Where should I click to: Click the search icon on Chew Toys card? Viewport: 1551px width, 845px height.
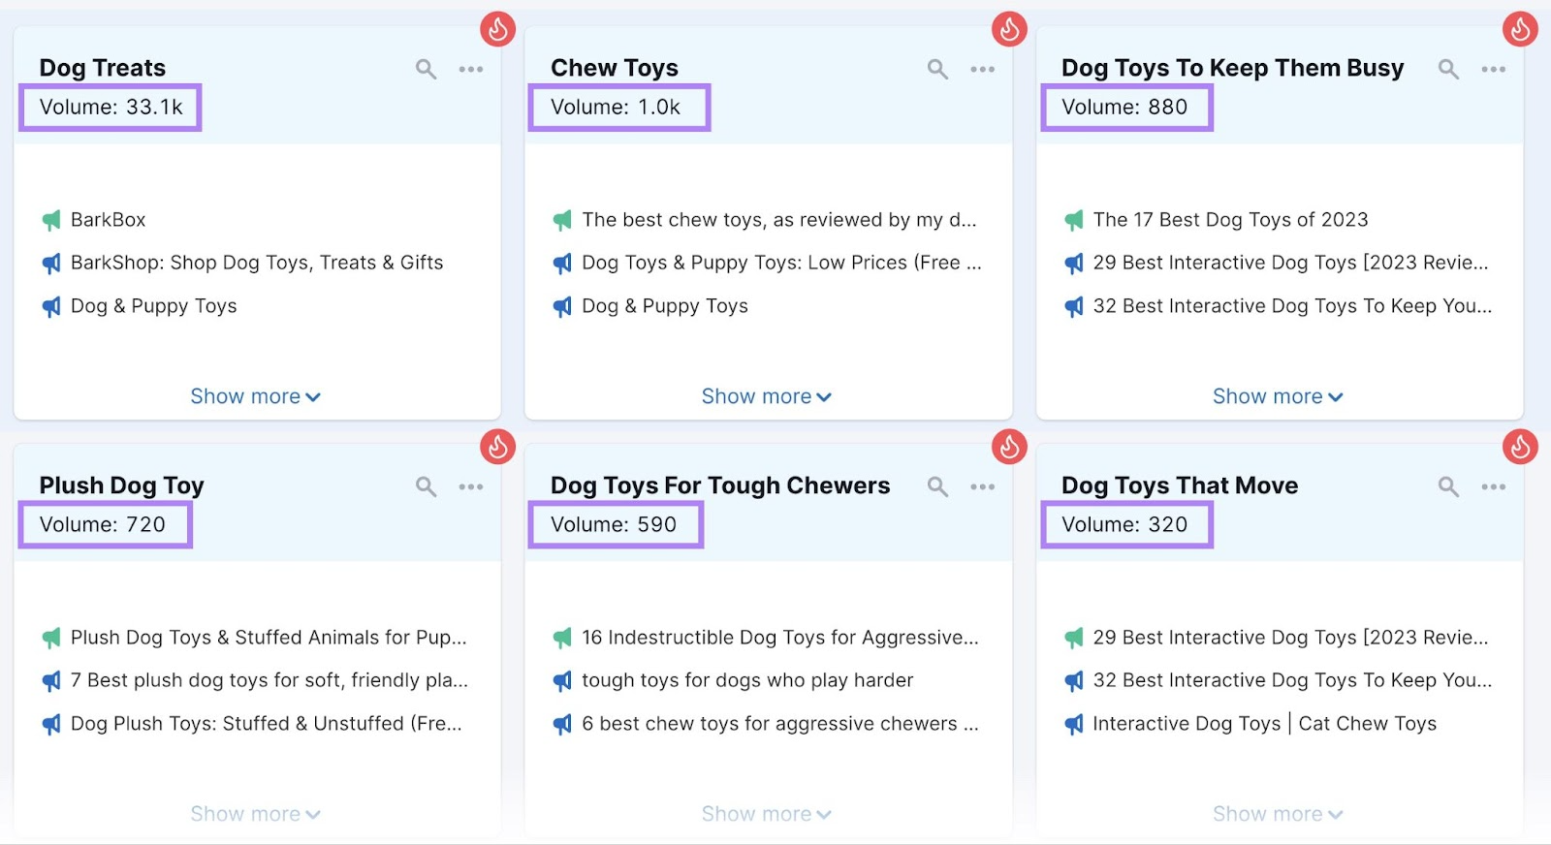pyautogui.click(x=937, y=69)
